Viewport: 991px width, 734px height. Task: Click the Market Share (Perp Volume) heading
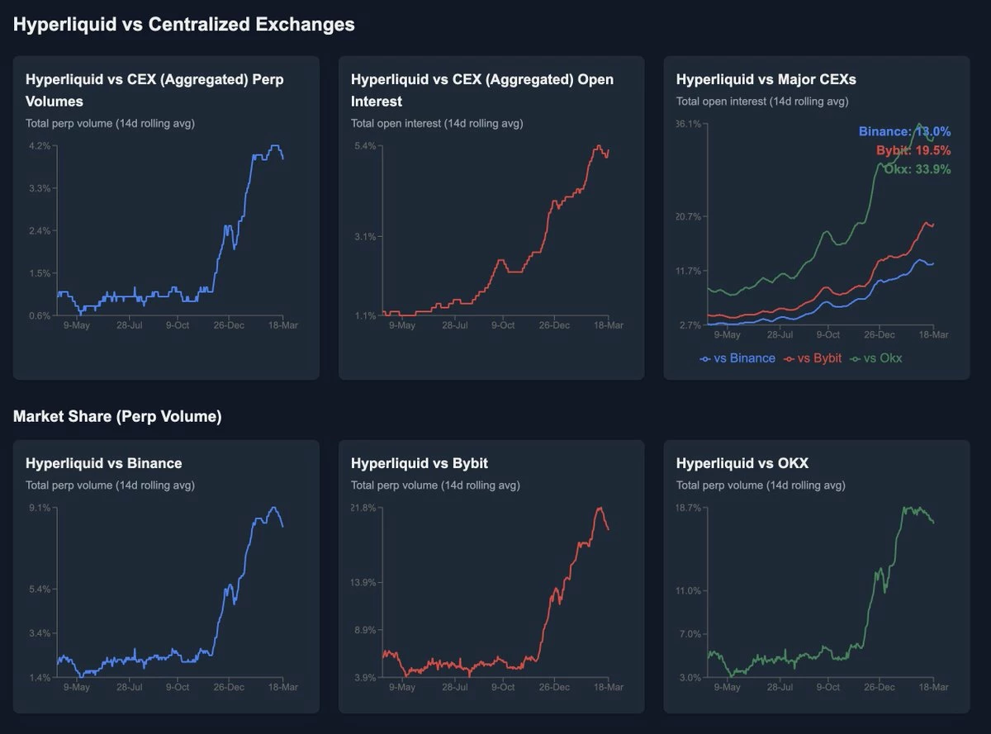click(117, 417)
